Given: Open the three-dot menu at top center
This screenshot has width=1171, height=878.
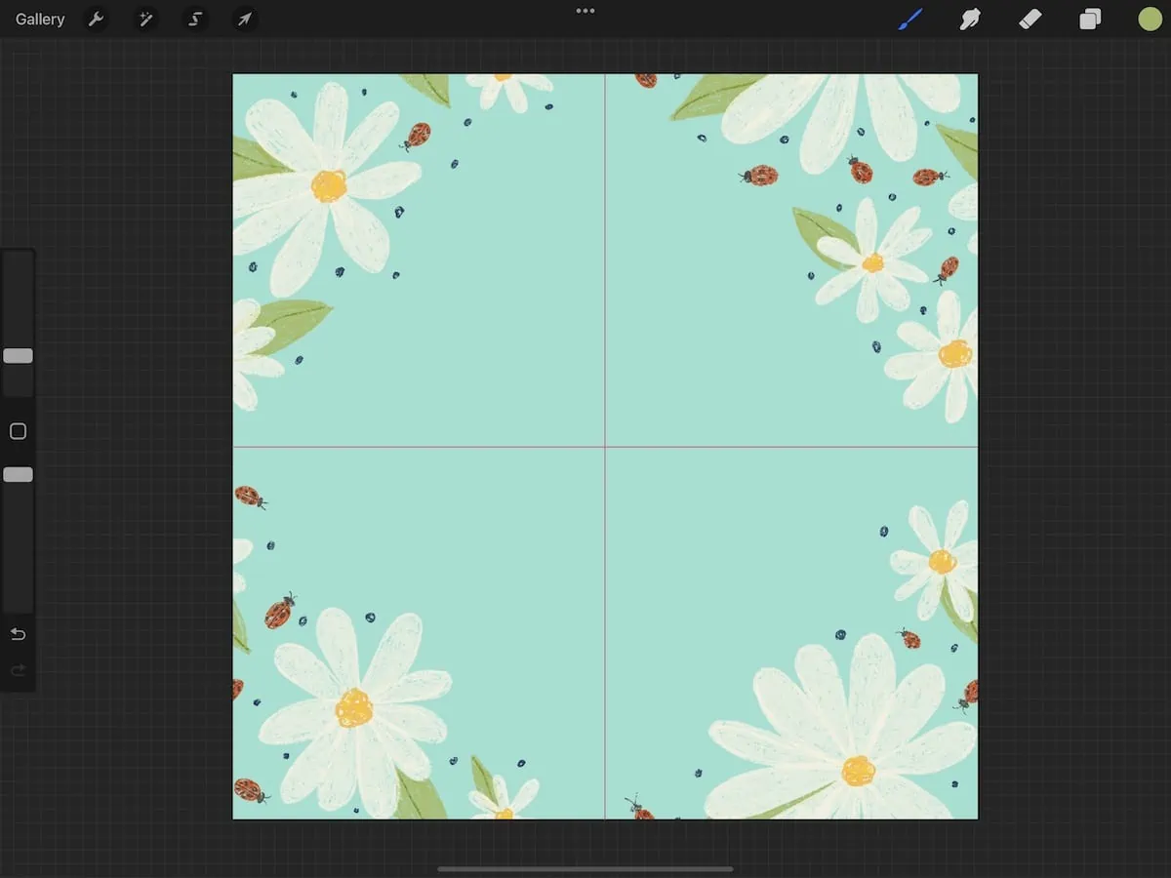Looking at the screenshot, I should click(585, 11).
